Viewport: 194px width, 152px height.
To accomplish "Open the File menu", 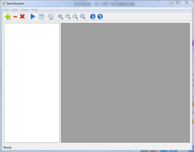I will tap(6, 10).
